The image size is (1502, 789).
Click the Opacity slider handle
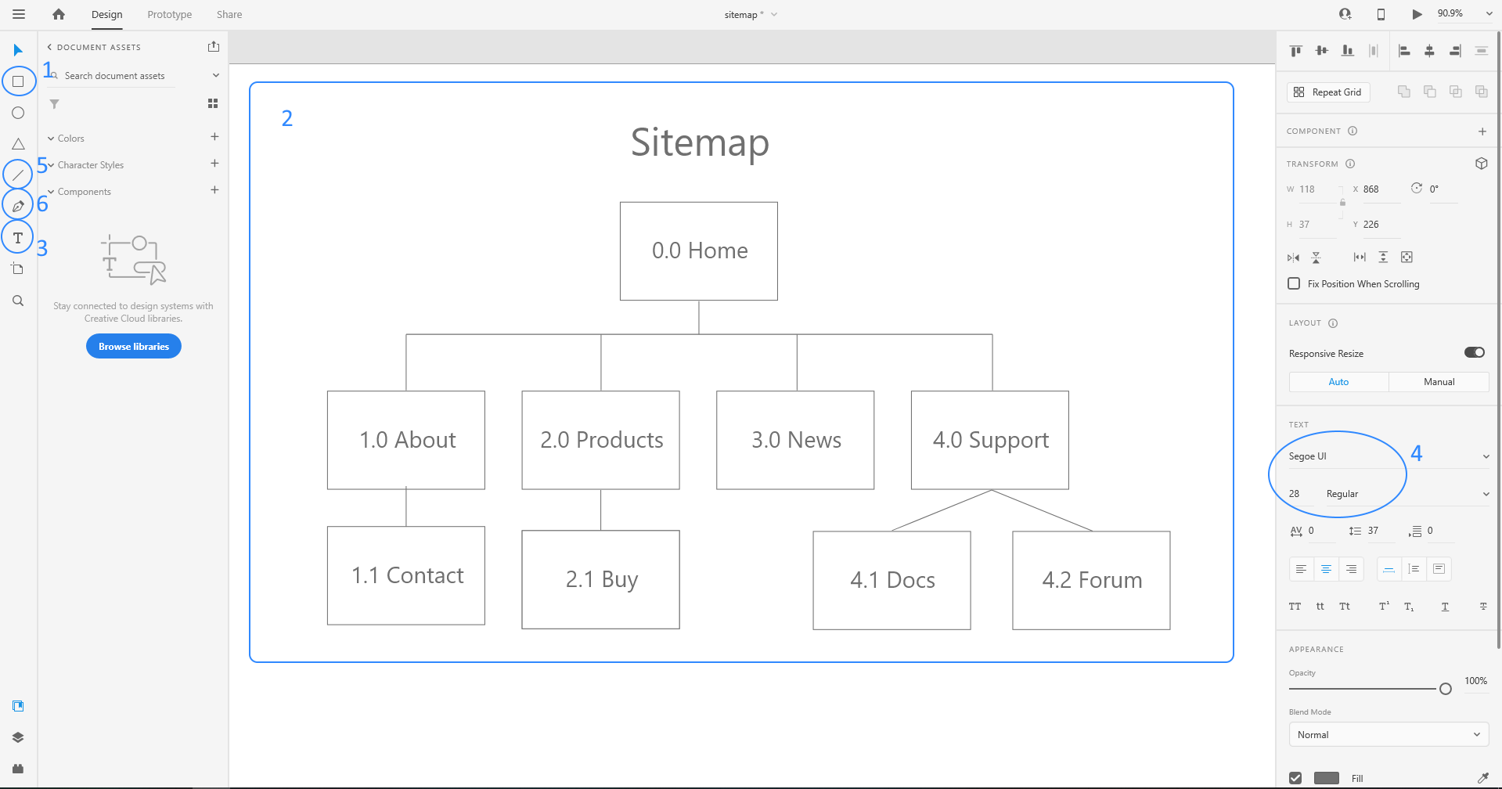pyautogui.click(x=1445, y=689)
